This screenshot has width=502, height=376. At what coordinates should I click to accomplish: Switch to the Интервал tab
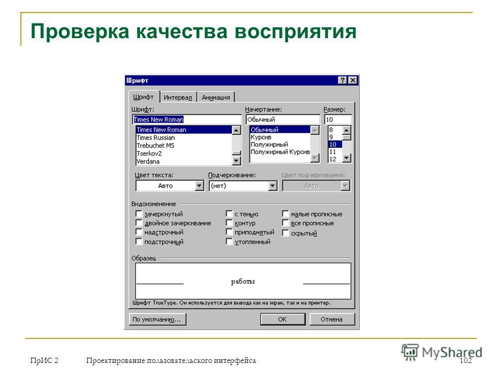click(178, 97)
